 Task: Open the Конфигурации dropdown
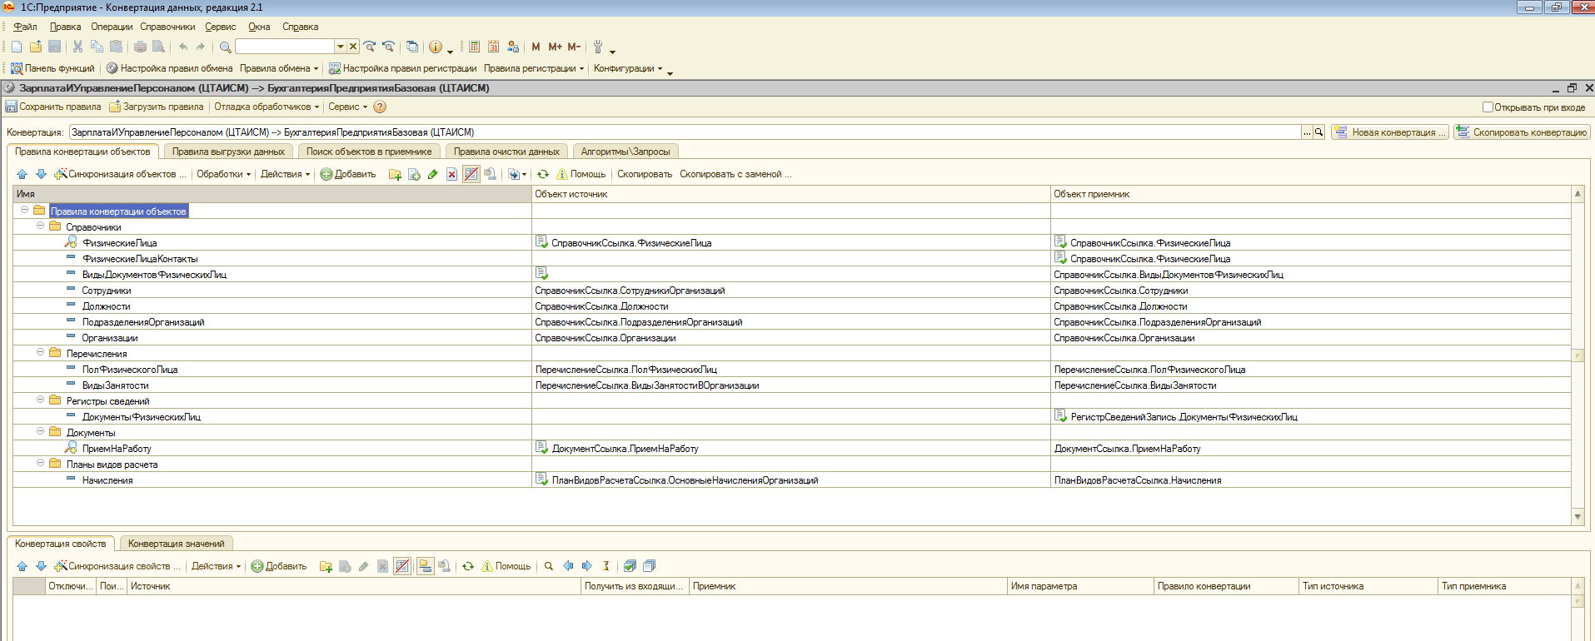pos(628,68)
